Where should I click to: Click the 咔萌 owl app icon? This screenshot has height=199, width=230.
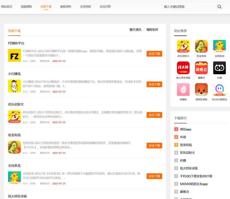coord(219,68)
